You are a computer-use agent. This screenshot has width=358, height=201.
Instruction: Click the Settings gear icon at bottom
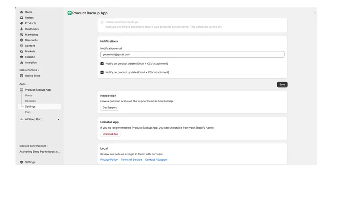(21, 162)
